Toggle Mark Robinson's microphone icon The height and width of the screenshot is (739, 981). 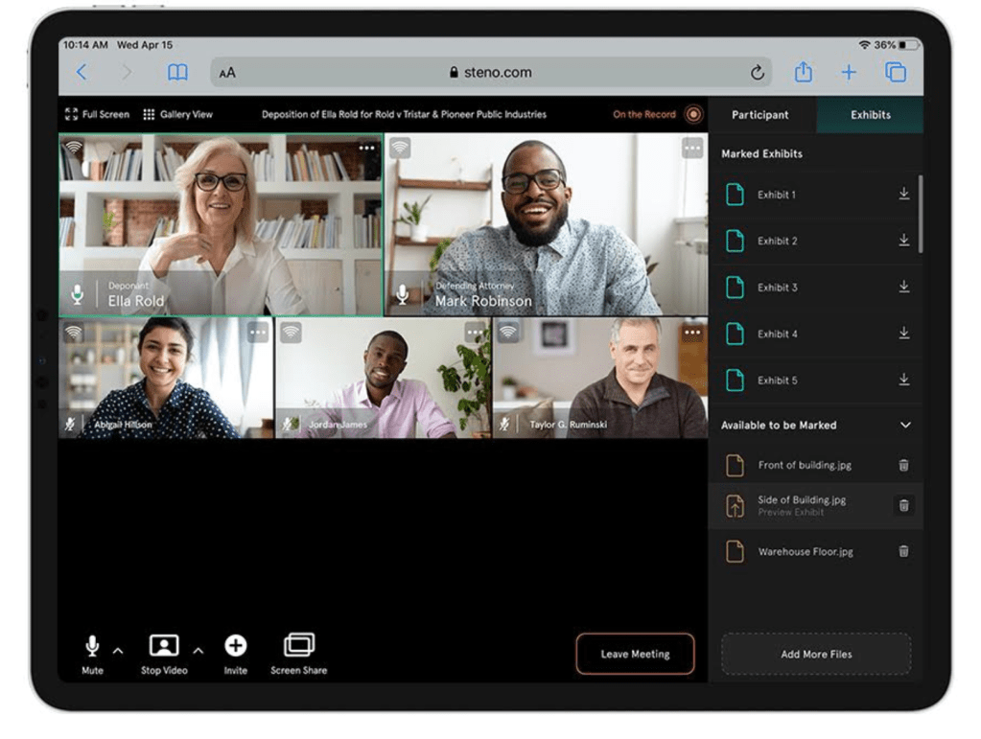403,294
